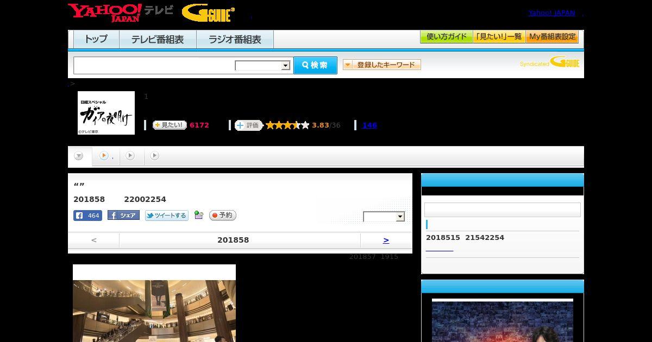Click the 3.83 rating score
The height and width of the screenshot is (342, 652).
click(321, 125)
